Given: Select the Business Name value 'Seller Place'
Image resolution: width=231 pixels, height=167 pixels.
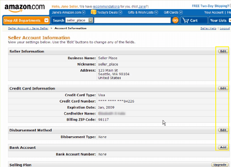Looking at the screenshot, I should click(108, 58).
